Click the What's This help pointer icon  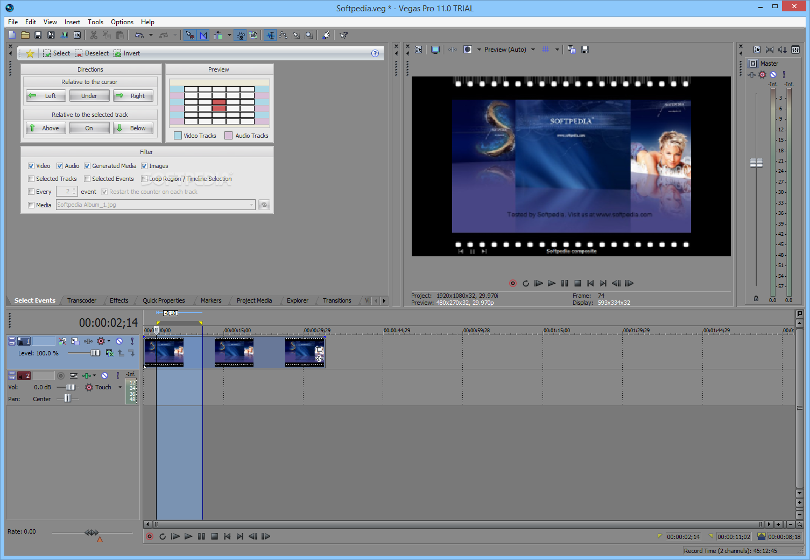[x=343, y=35]
